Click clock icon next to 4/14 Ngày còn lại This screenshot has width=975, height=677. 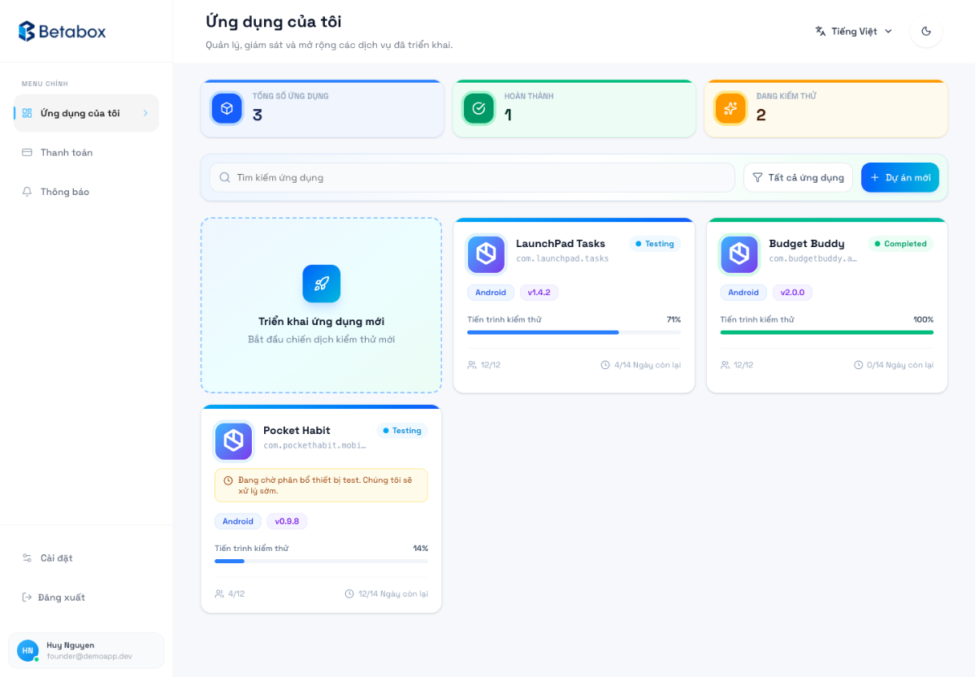(605, 365)
